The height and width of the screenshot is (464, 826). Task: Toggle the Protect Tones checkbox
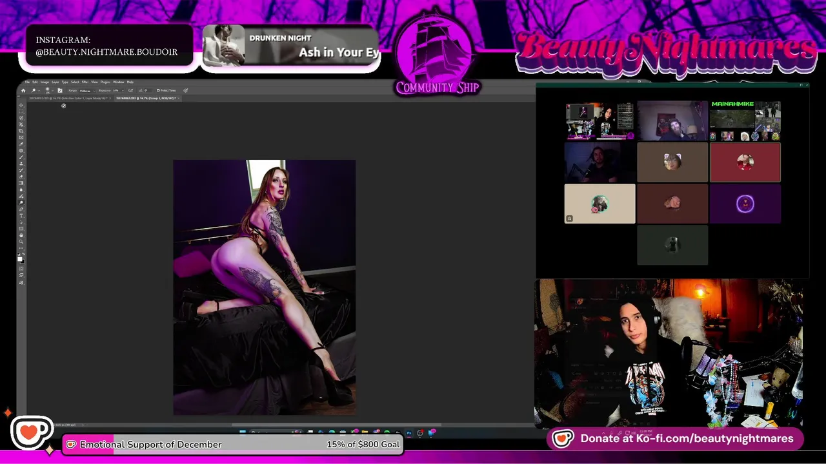point(158,90)
